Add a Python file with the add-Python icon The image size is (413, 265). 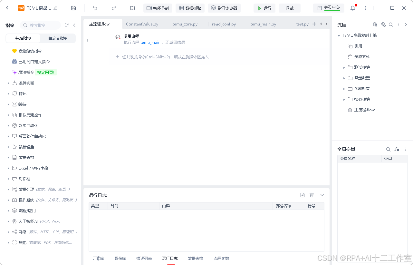(x=383, y=24)
